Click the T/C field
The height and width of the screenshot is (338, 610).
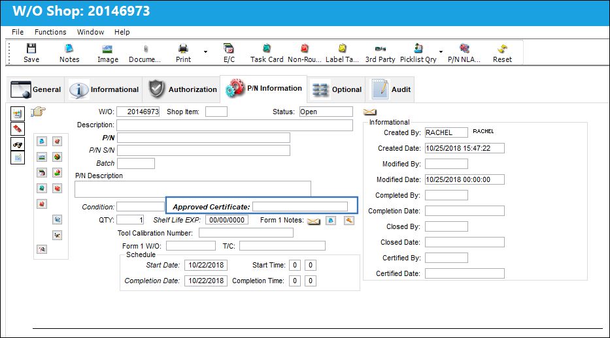282,245
